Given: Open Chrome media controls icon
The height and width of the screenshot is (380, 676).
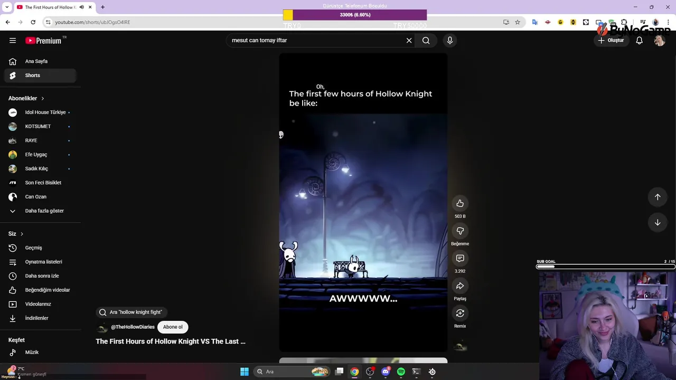Looking at the screenshot, I should pyautogui.click(x=643, y=22).
